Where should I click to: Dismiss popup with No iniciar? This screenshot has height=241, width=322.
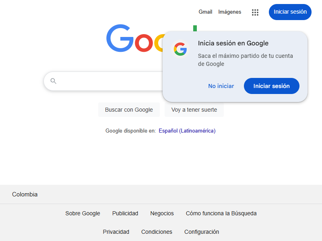pyautogui.click(x=221, y=86)
